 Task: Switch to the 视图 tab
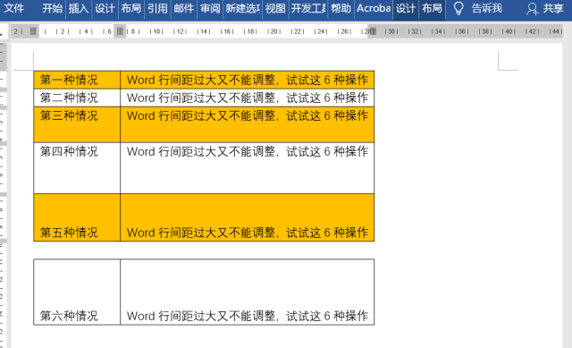(275, 8)
